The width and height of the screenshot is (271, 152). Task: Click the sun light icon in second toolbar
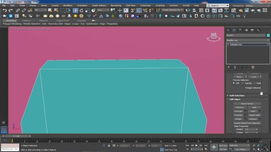75,16
